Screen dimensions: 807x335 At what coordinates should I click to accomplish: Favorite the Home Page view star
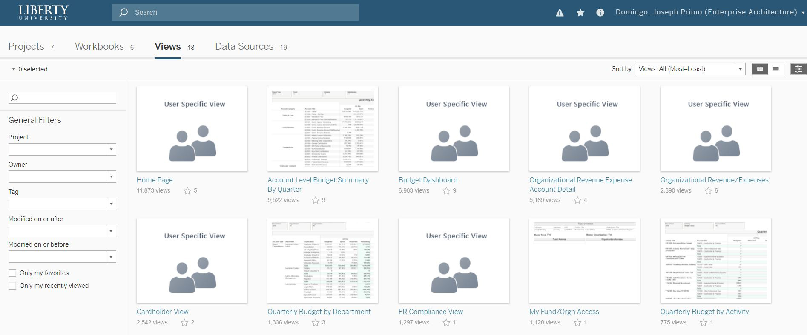coord(187,191)
